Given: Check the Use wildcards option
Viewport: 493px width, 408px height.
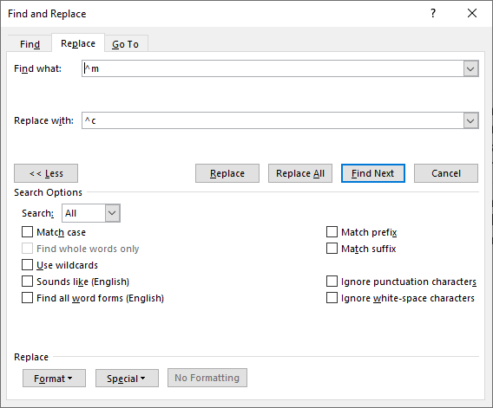Looking at the screenshot, I should 28,265.
